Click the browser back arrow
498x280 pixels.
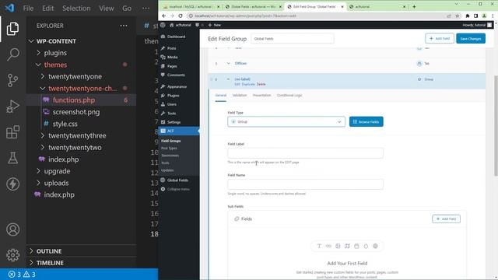(164, 16)
